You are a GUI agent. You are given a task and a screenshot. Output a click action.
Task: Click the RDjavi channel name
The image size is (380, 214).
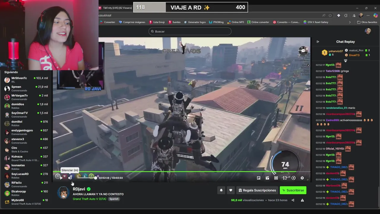pyautogui.click(x=79, y=189)
